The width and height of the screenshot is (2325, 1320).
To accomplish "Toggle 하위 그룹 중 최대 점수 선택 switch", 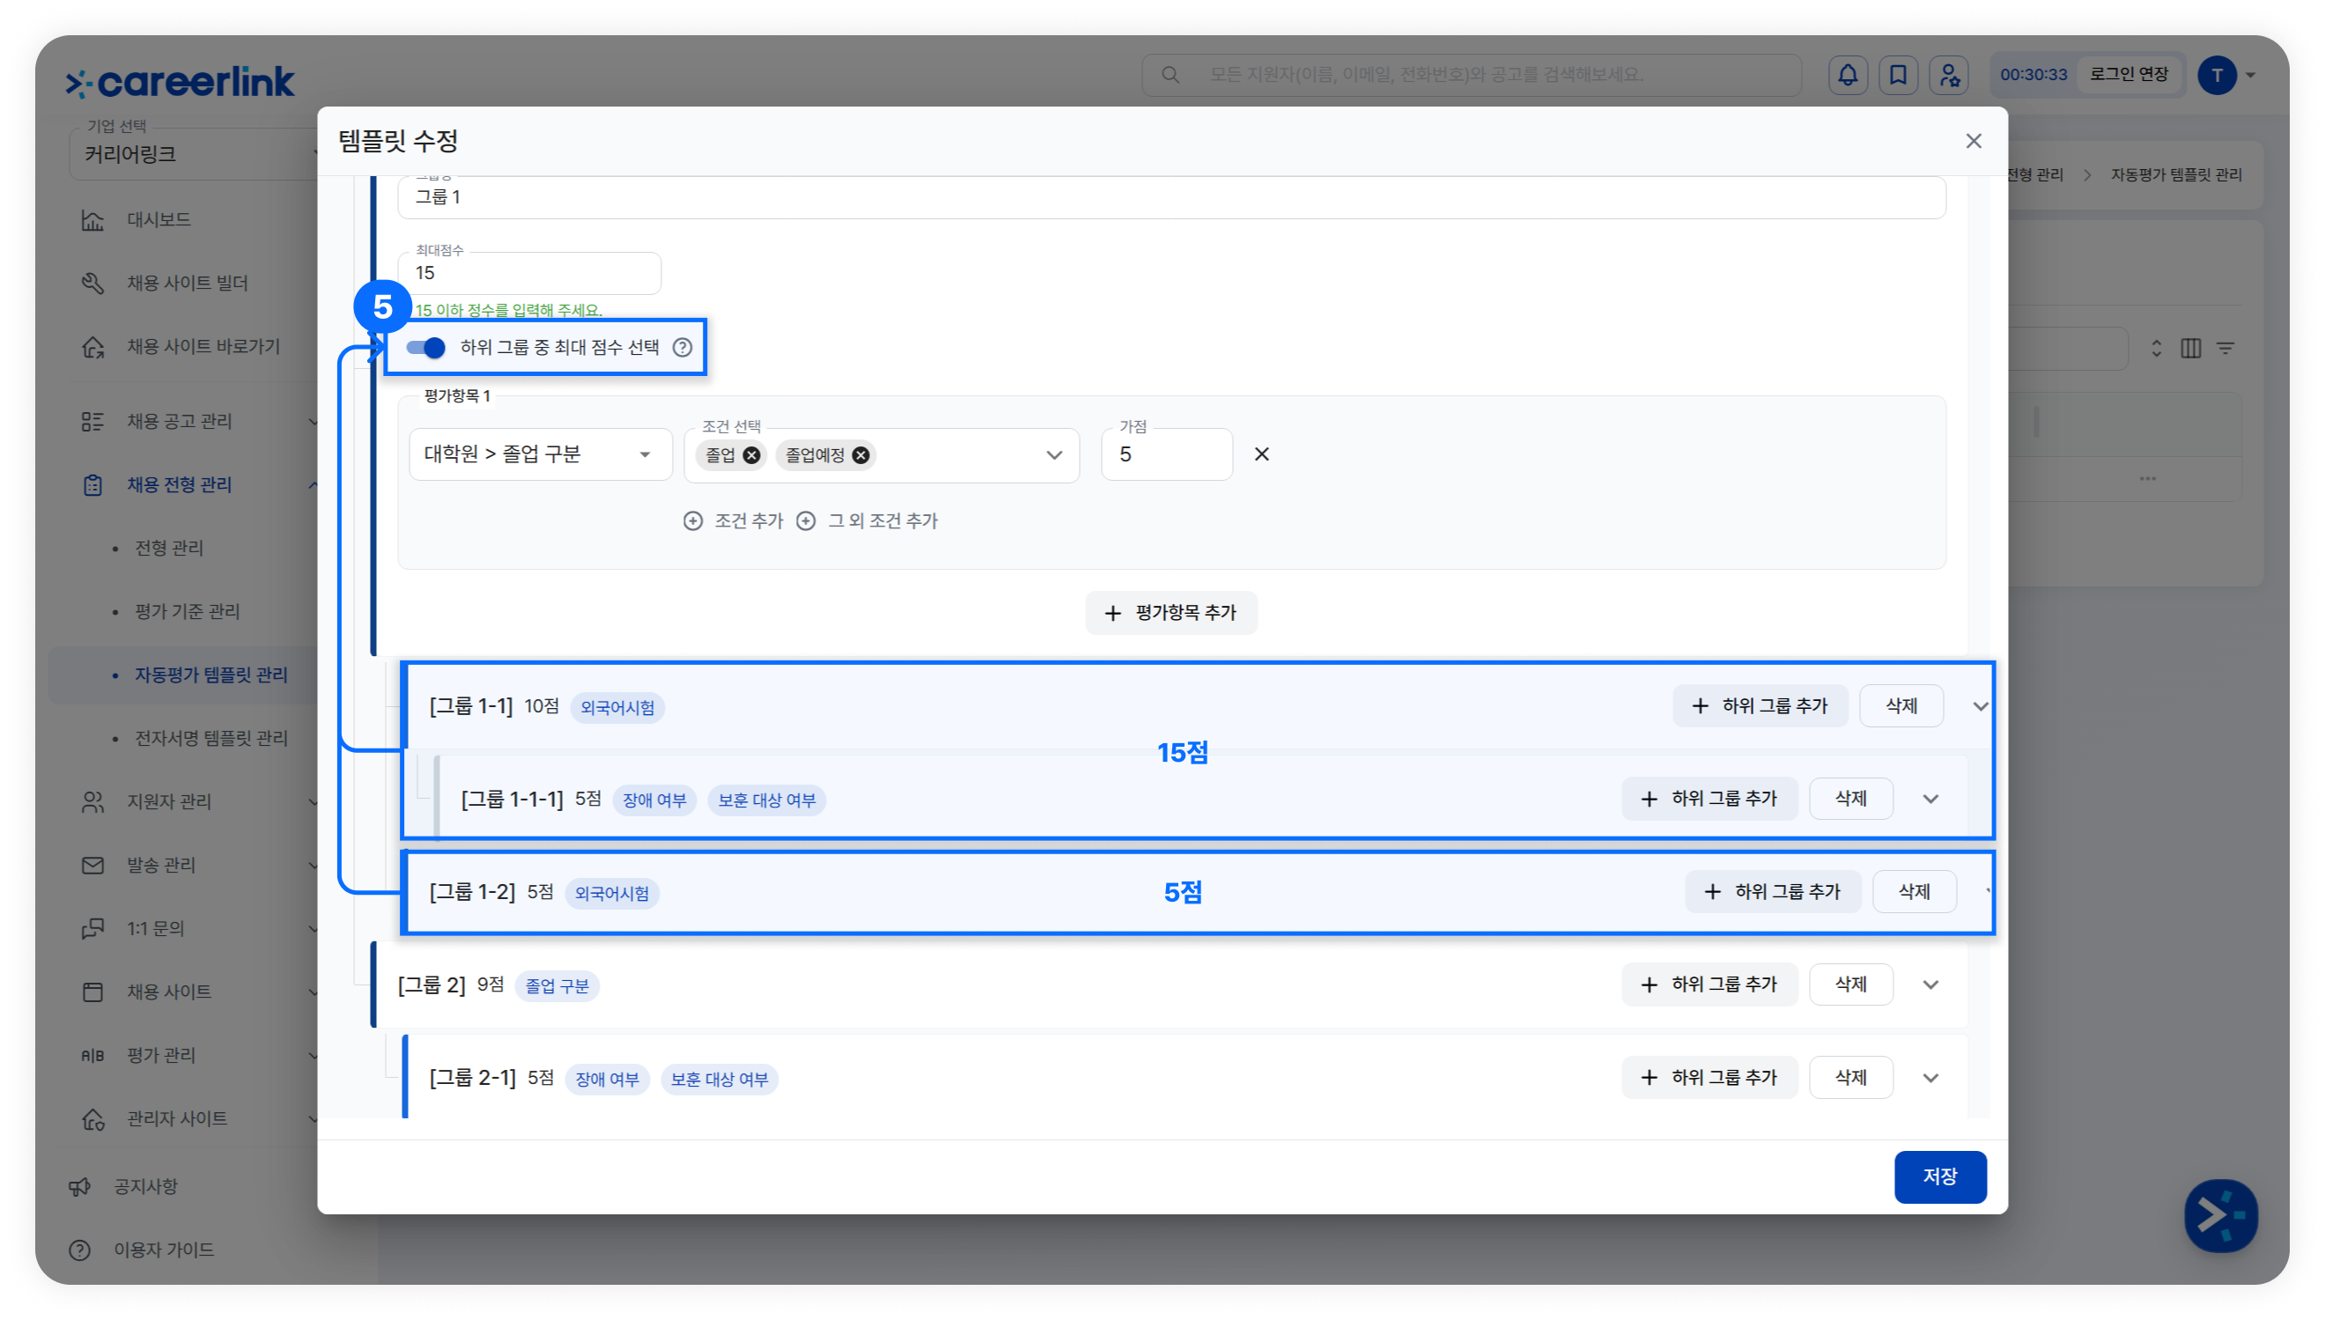I will click(x=425, y=347).
